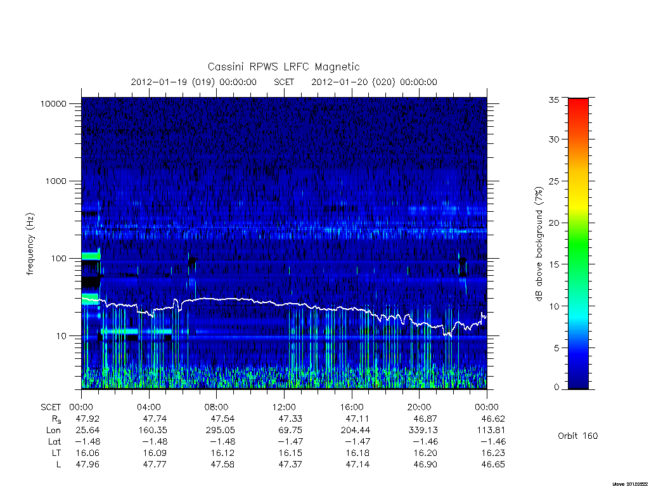Click the 10000 frequency tick label

click(x=53, y=103)
